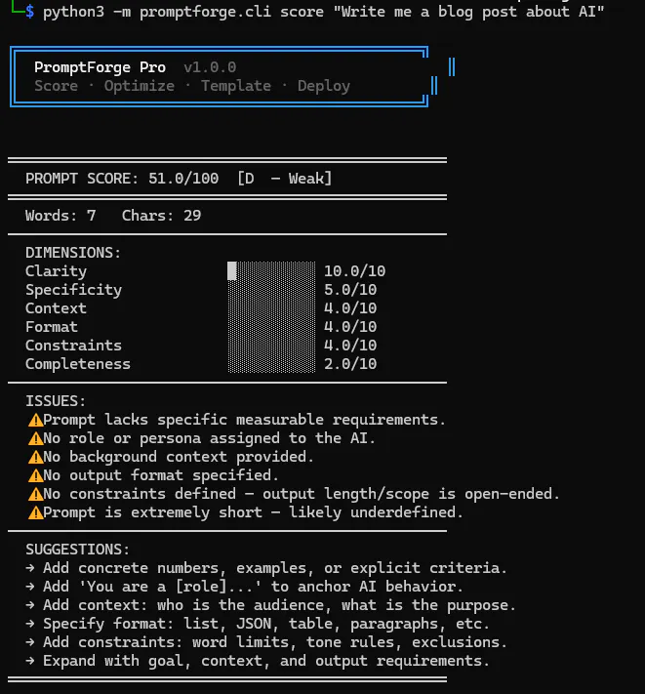Click the arrow before 'Add 'You are a [role]'
645x694 pixels.
point(29,587)
